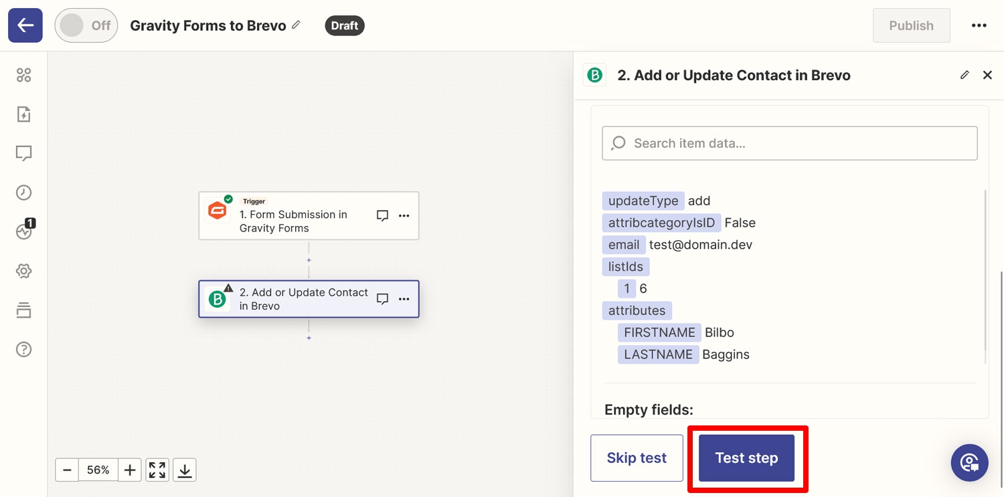
Task: Open the notes comment sidebar icon
Action: [24, 154]
